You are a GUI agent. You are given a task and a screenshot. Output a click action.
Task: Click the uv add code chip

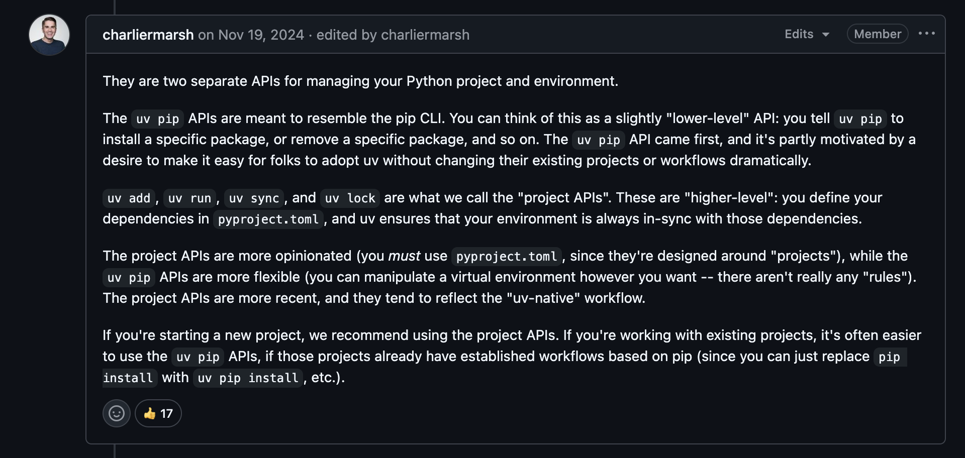tap(128, 198)
